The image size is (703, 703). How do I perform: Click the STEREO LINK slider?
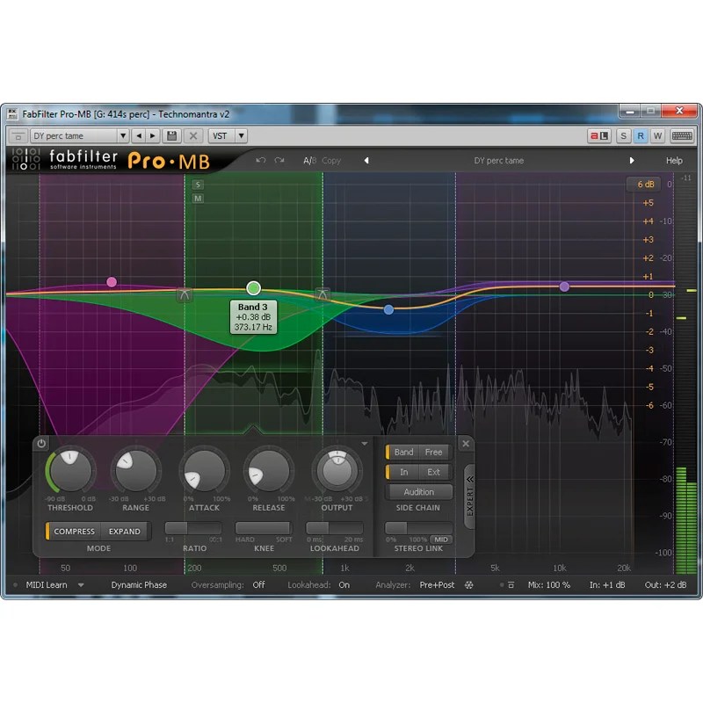pos(418,528)
